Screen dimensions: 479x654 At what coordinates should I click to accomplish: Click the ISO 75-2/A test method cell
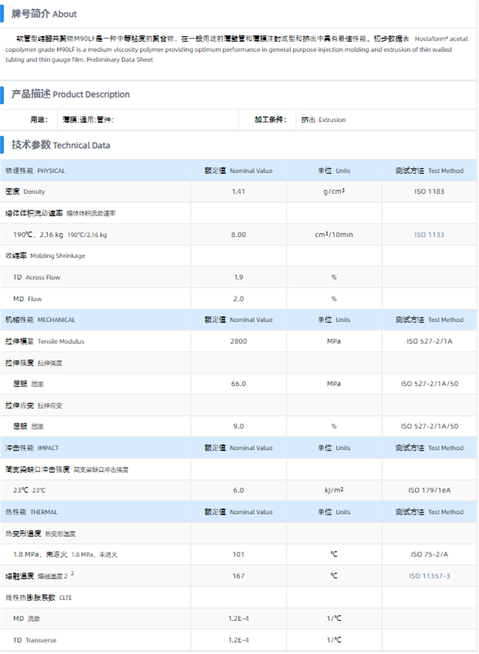(429, 554)
